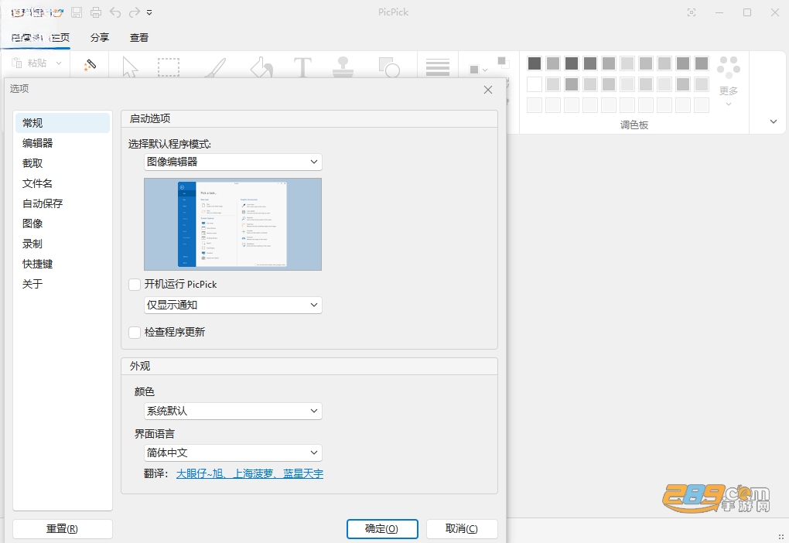Select the arrow pointer tool

tap(130, 67)
